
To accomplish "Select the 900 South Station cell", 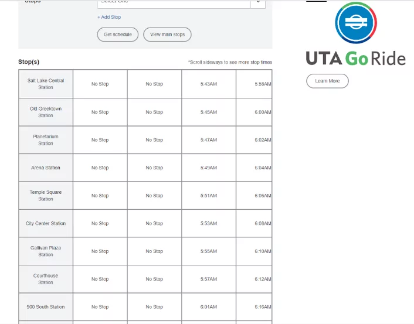I will click(x=46, y=307).
